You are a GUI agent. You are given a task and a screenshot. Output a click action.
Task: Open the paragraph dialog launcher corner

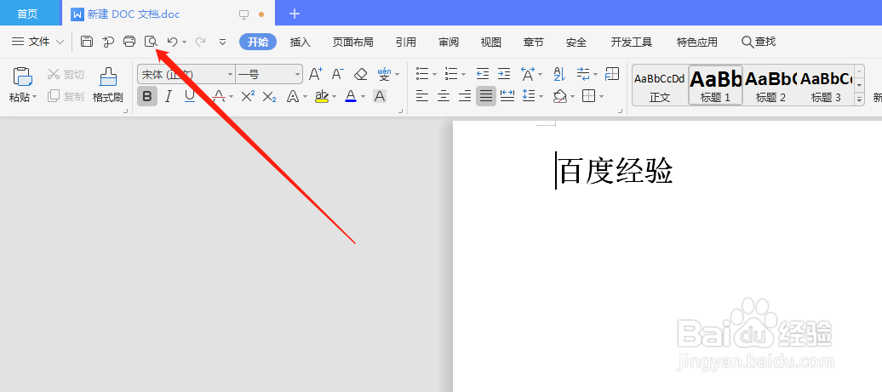pos(621,111)
